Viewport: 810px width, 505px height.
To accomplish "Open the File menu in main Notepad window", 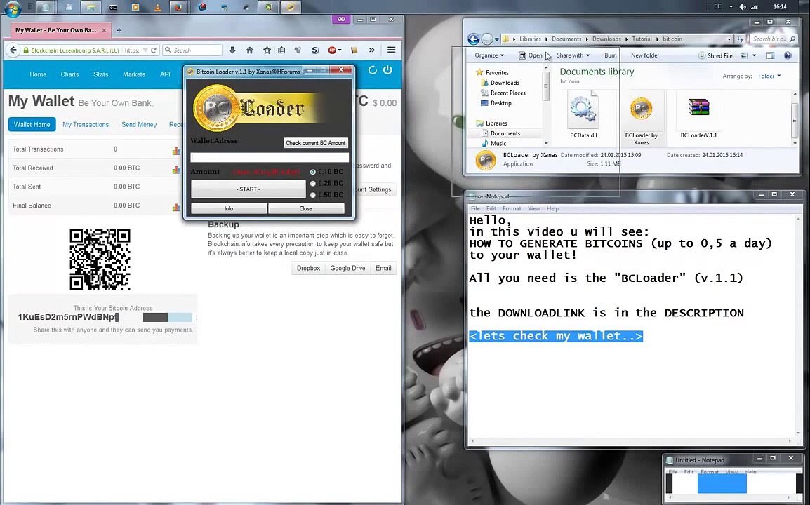I will pyautogui.click(x=474, y=208).
